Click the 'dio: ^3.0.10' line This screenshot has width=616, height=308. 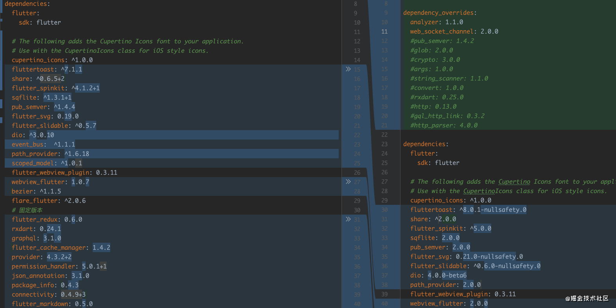coord(33,135)
